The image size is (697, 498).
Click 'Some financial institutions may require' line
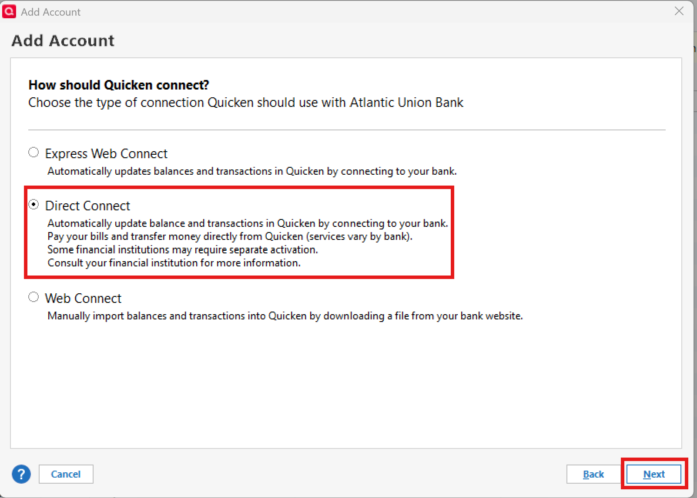coord(183,250)
